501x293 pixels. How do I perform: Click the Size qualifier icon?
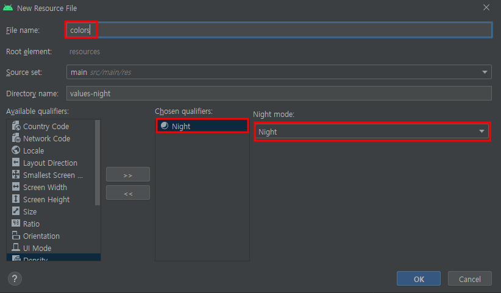pyautogui.click(x=16, y=211)
